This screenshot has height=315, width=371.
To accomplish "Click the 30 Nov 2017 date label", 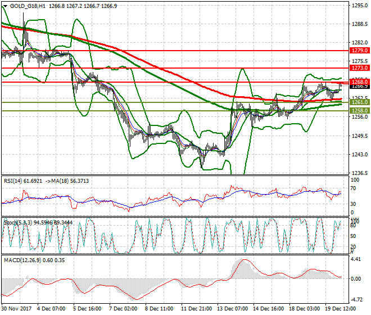I will [16, 309].
